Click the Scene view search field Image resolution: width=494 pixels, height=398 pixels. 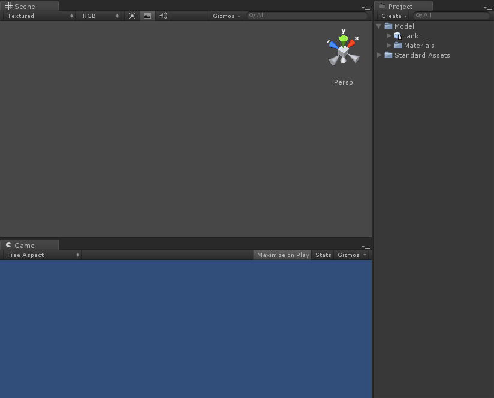(307, 16)
